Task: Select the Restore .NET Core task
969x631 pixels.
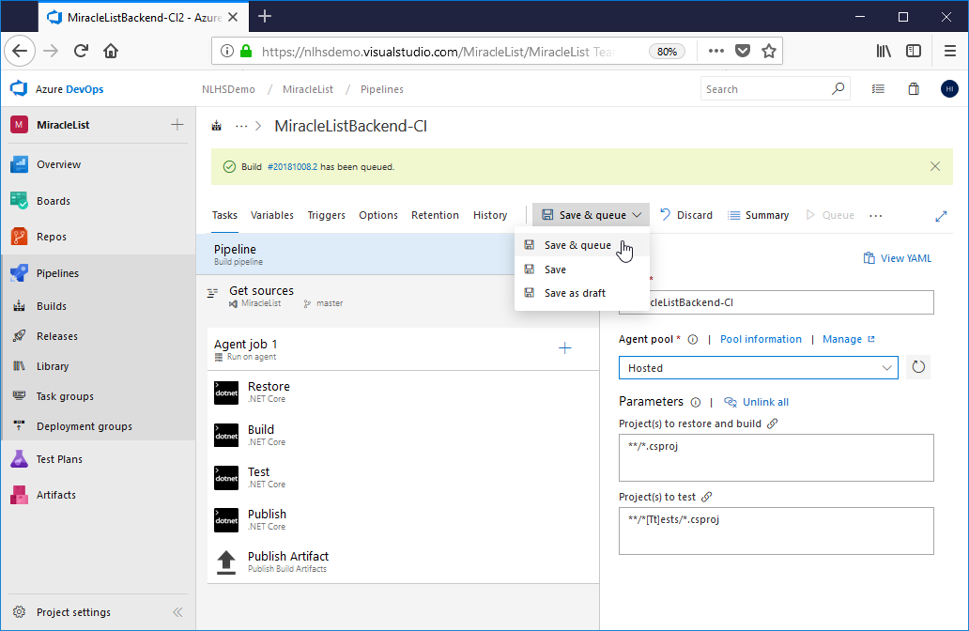Action: point(403,392)
